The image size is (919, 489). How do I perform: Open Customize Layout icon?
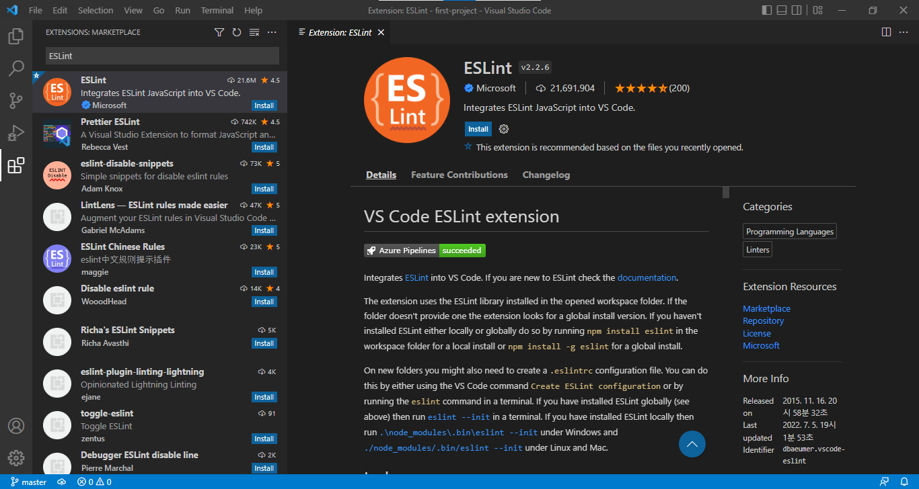tap(817, 10)
